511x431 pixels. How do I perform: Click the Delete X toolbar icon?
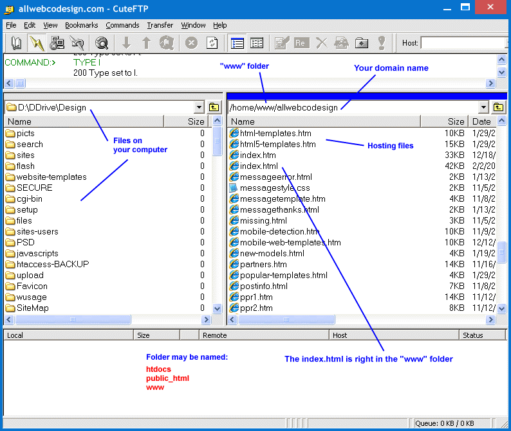click(x=321, y=43)
